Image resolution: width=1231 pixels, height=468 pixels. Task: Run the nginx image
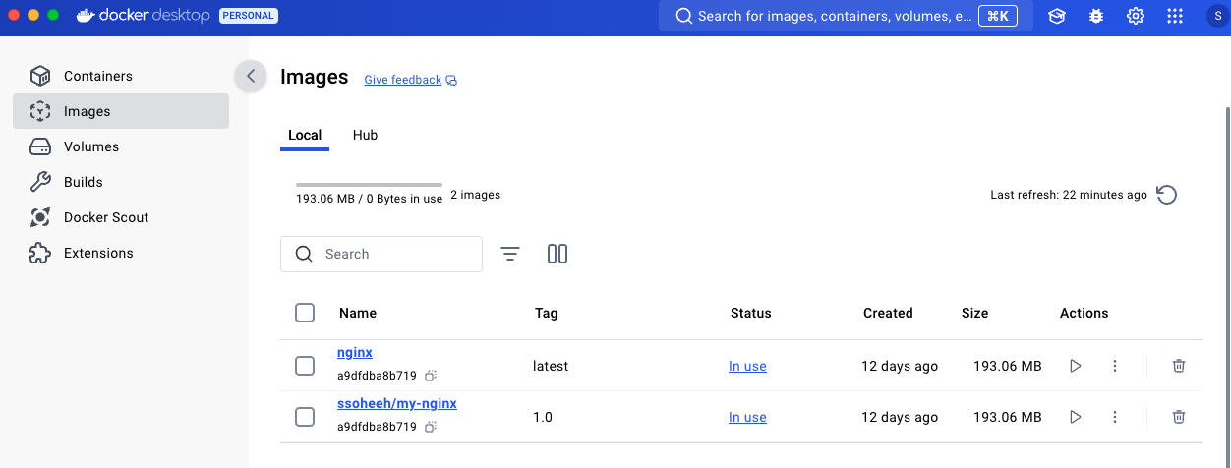1076,366
